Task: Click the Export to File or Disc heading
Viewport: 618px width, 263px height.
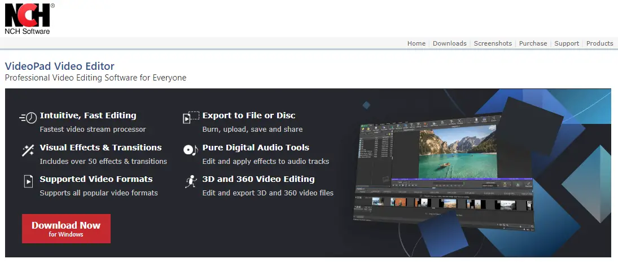Action: click(249, 115)
